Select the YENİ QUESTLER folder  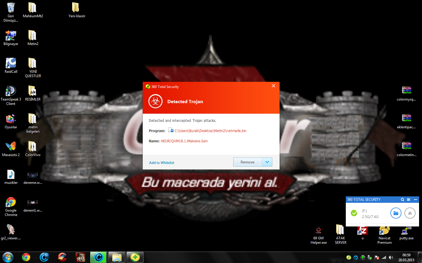click(33, 68)
